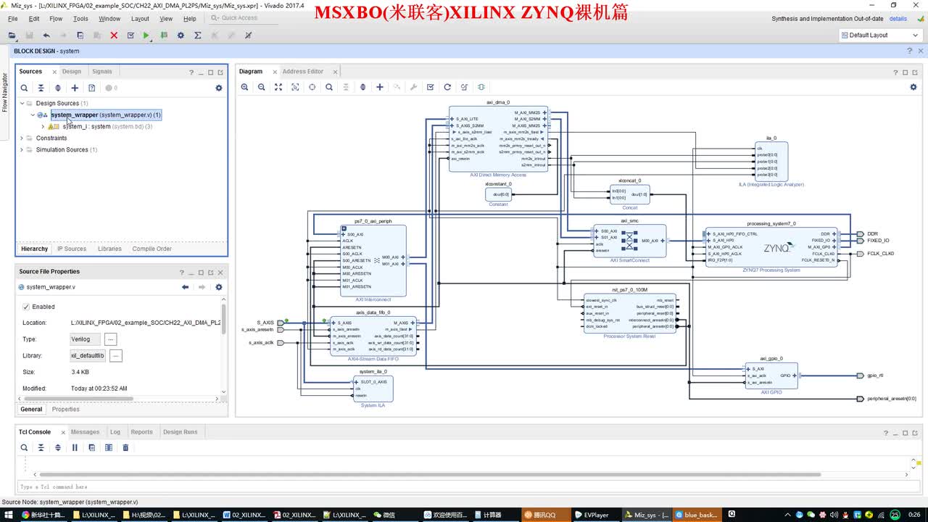Click the details link for out-of-date status

tap(898, 19)
